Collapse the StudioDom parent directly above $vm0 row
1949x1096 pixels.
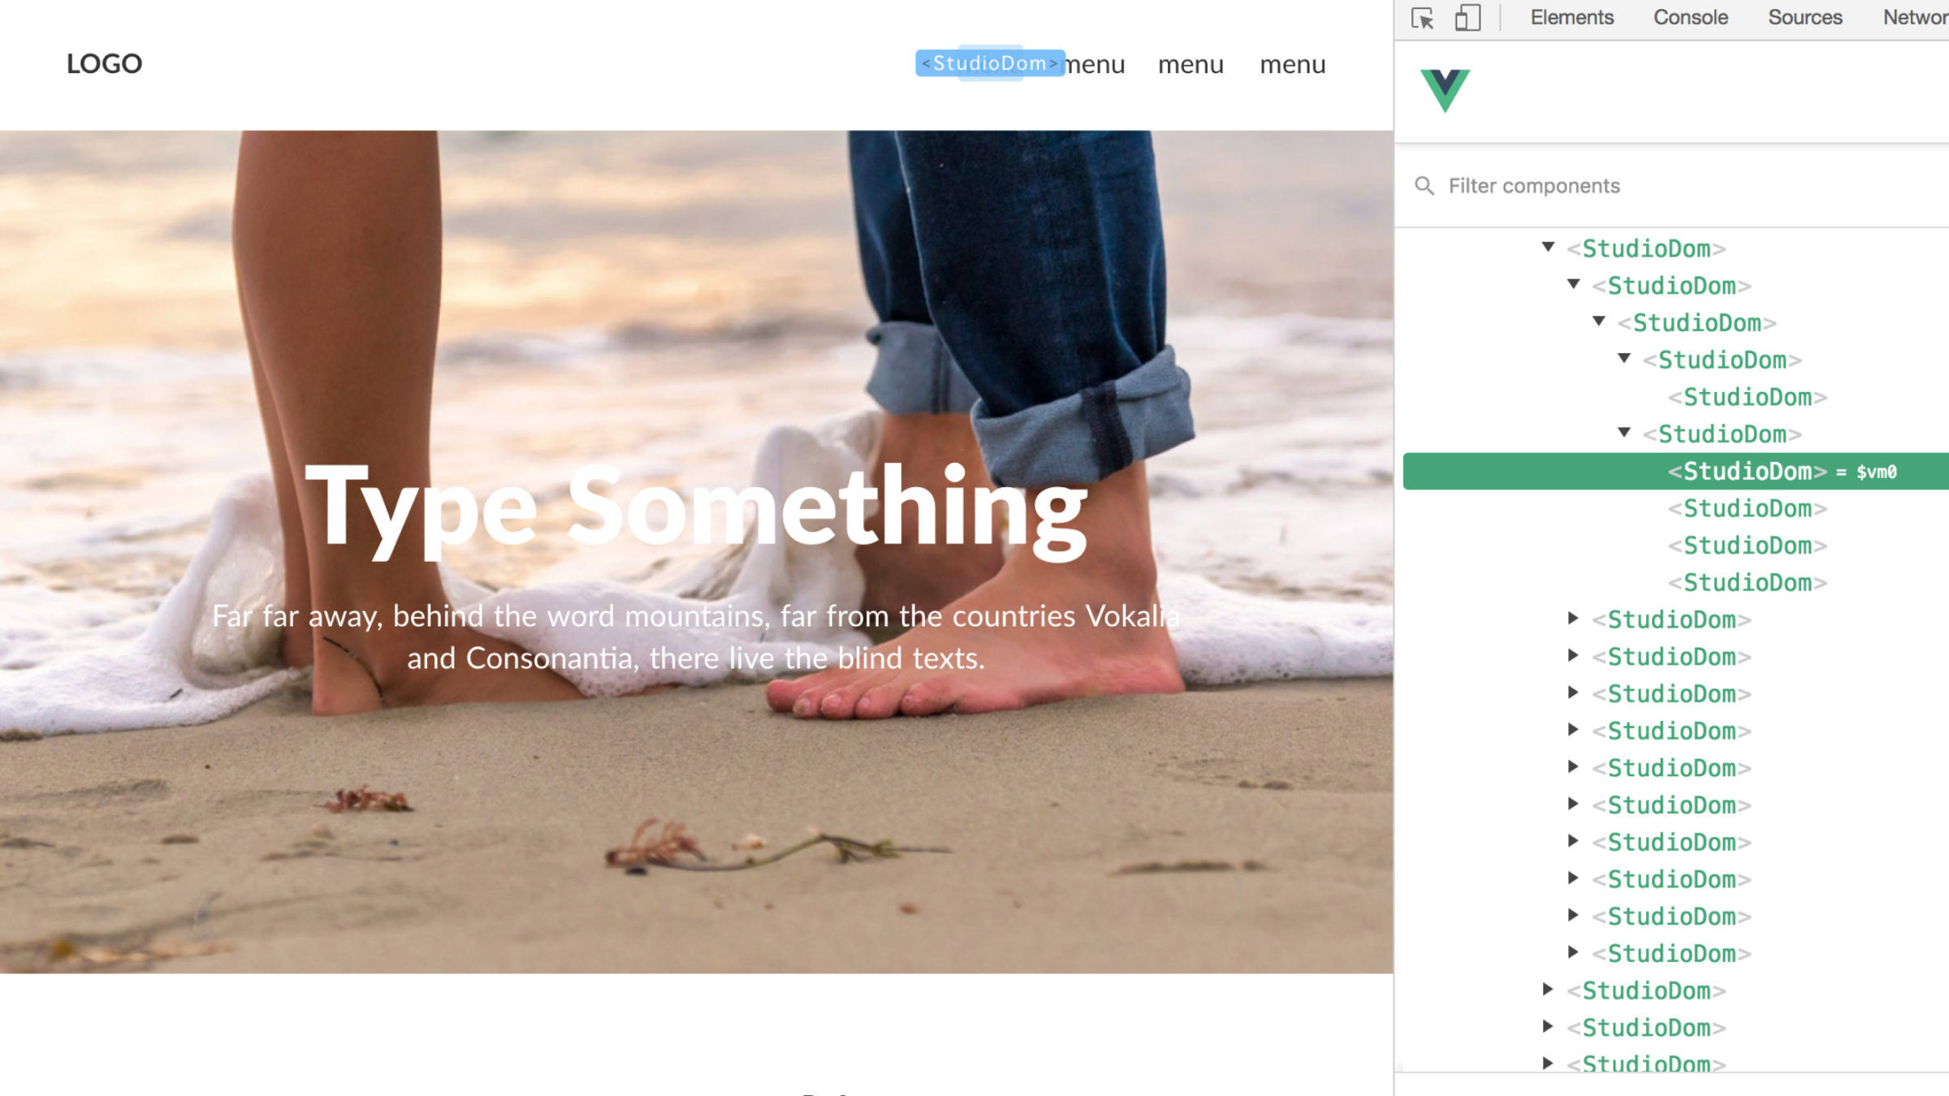coord(1624,433)
